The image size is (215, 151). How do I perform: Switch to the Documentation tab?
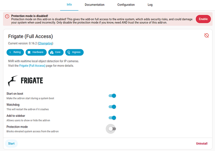[x=94, y=5]
